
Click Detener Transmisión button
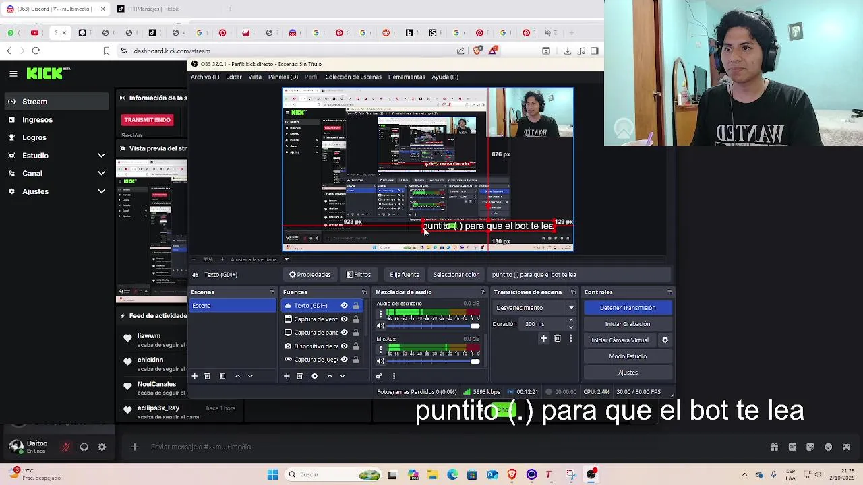(x=628, y=308)
